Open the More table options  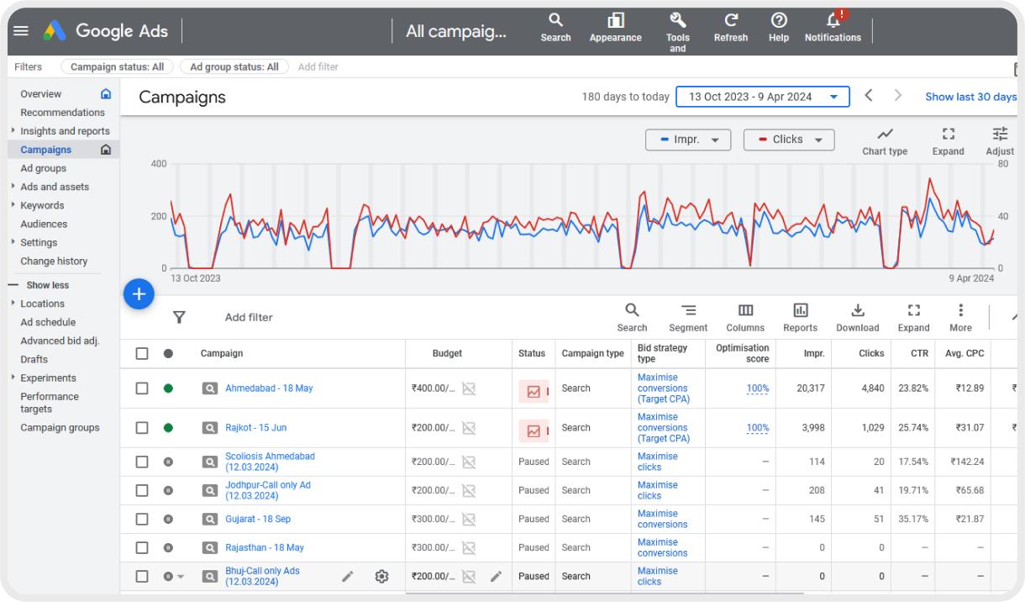coord(960,318)
